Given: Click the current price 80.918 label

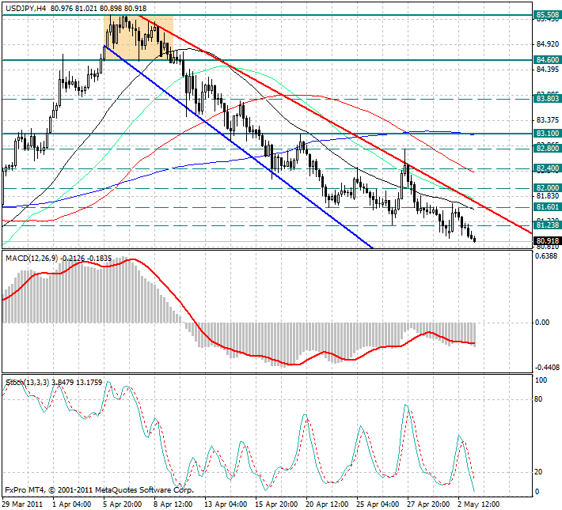Looking at the screenshot, I should pyautogui.click(x=547, y=240).
